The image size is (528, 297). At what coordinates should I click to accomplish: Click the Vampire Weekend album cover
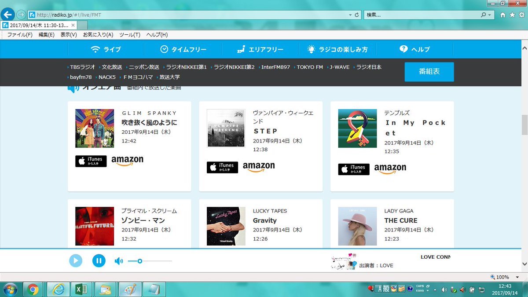tap(226, 128)
